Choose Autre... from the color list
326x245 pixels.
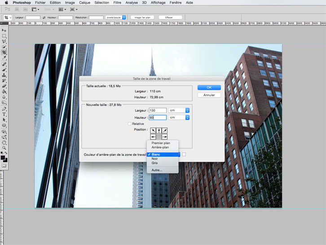[x=157, y=170]
